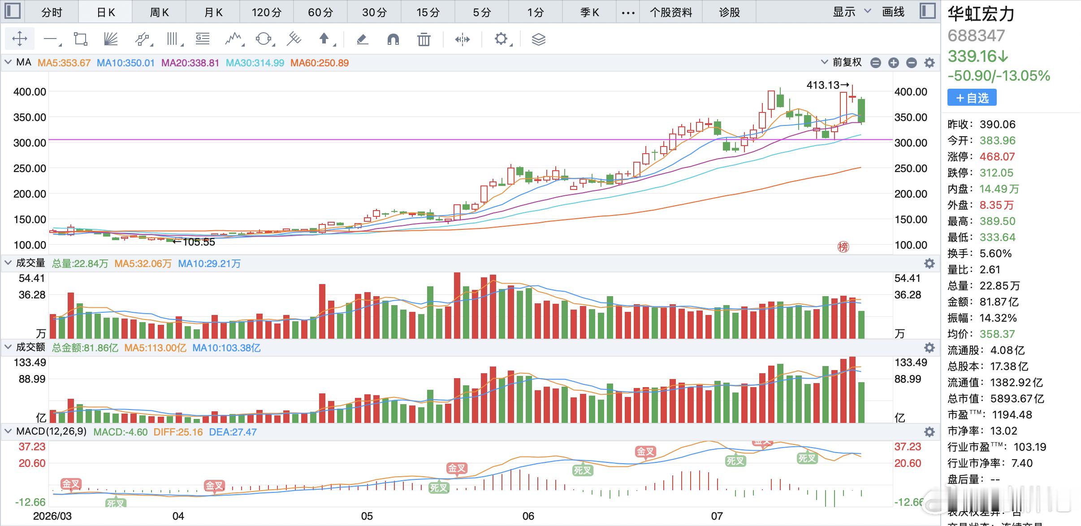This screenshot has height=526, width=1081.
Task: Select the straight line drawing tool
Action: click(51, 39)
